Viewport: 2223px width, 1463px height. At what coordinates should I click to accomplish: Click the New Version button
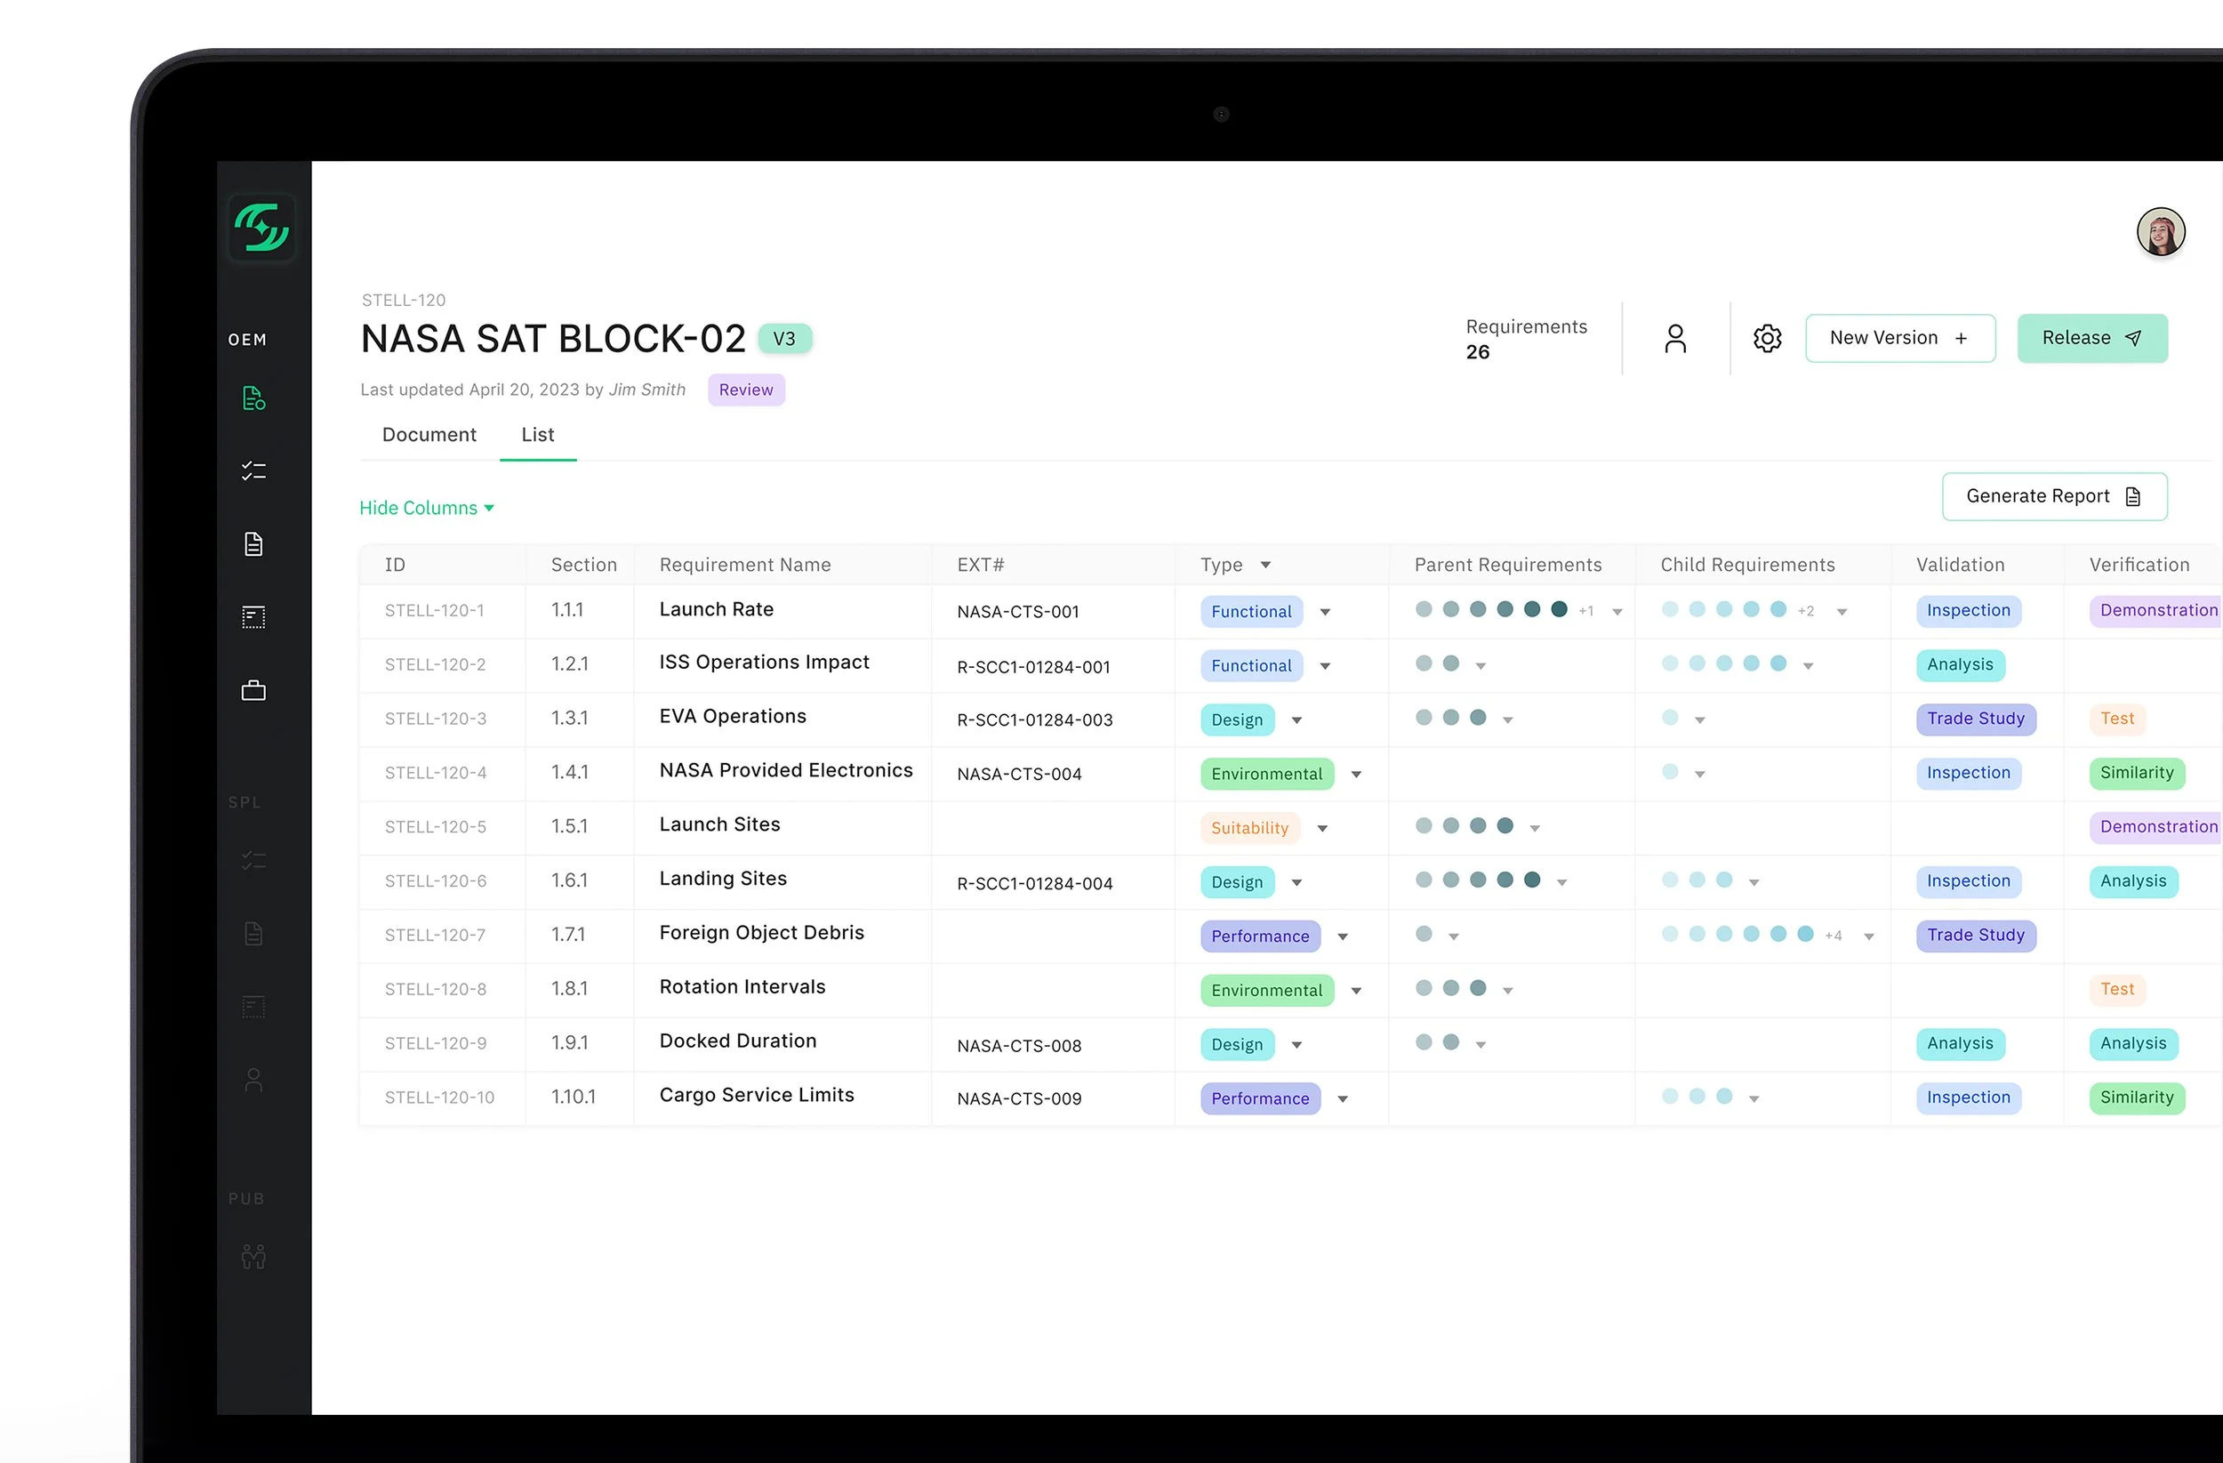point(1899,338)
